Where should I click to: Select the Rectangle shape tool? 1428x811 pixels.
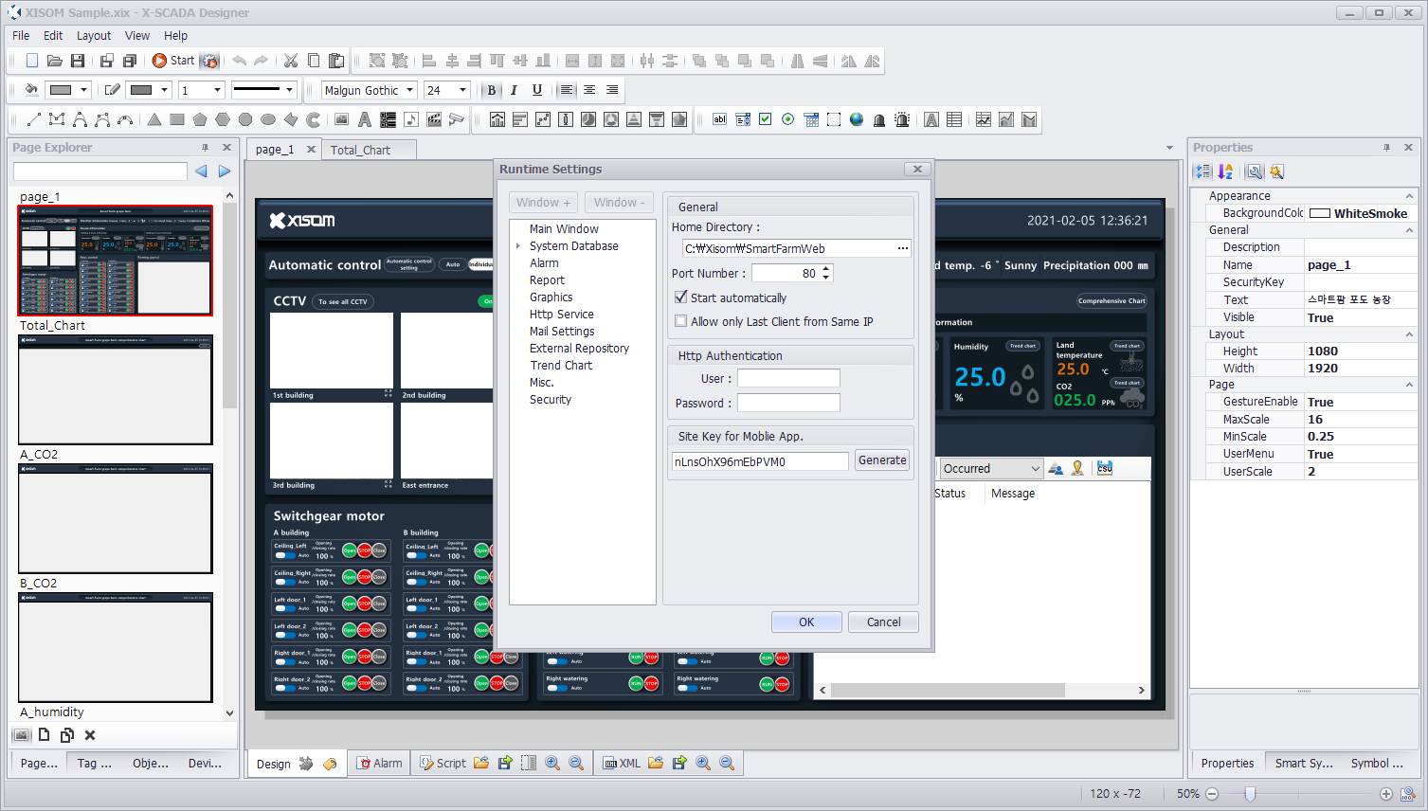tap(177, 119)
